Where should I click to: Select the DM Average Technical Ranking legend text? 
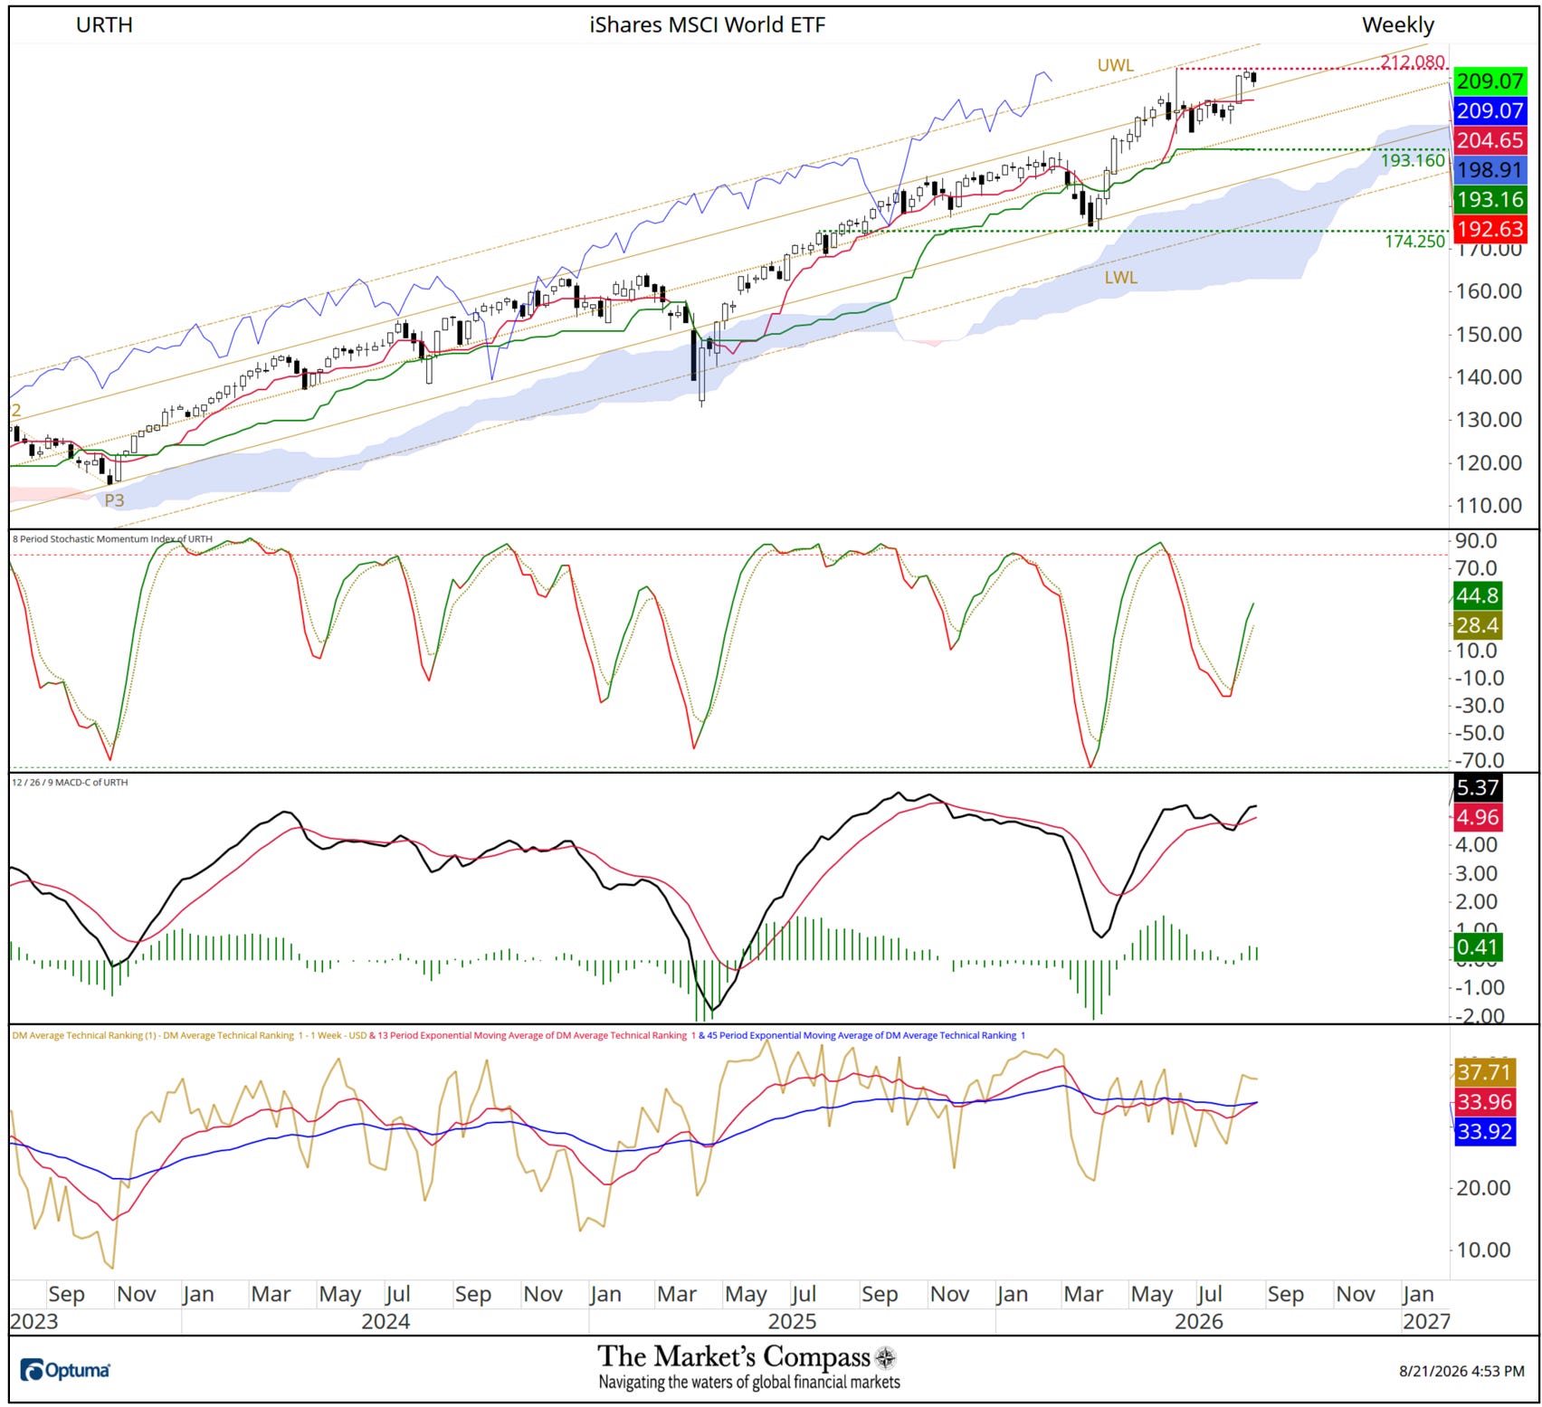point(519,1035)
